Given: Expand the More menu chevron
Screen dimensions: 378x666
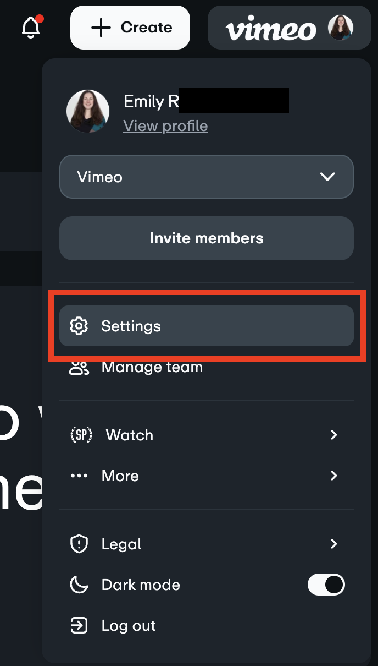Looking at the screenshot, I should (334, 476).
